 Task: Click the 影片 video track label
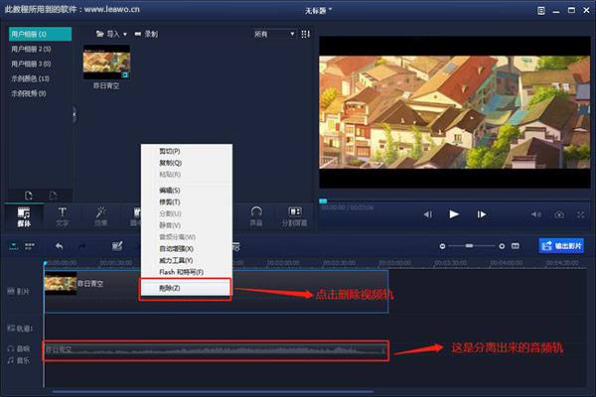coord(18,292)
